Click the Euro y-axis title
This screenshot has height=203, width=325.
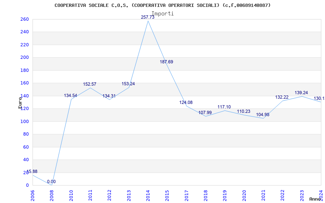tap(20, 103)
